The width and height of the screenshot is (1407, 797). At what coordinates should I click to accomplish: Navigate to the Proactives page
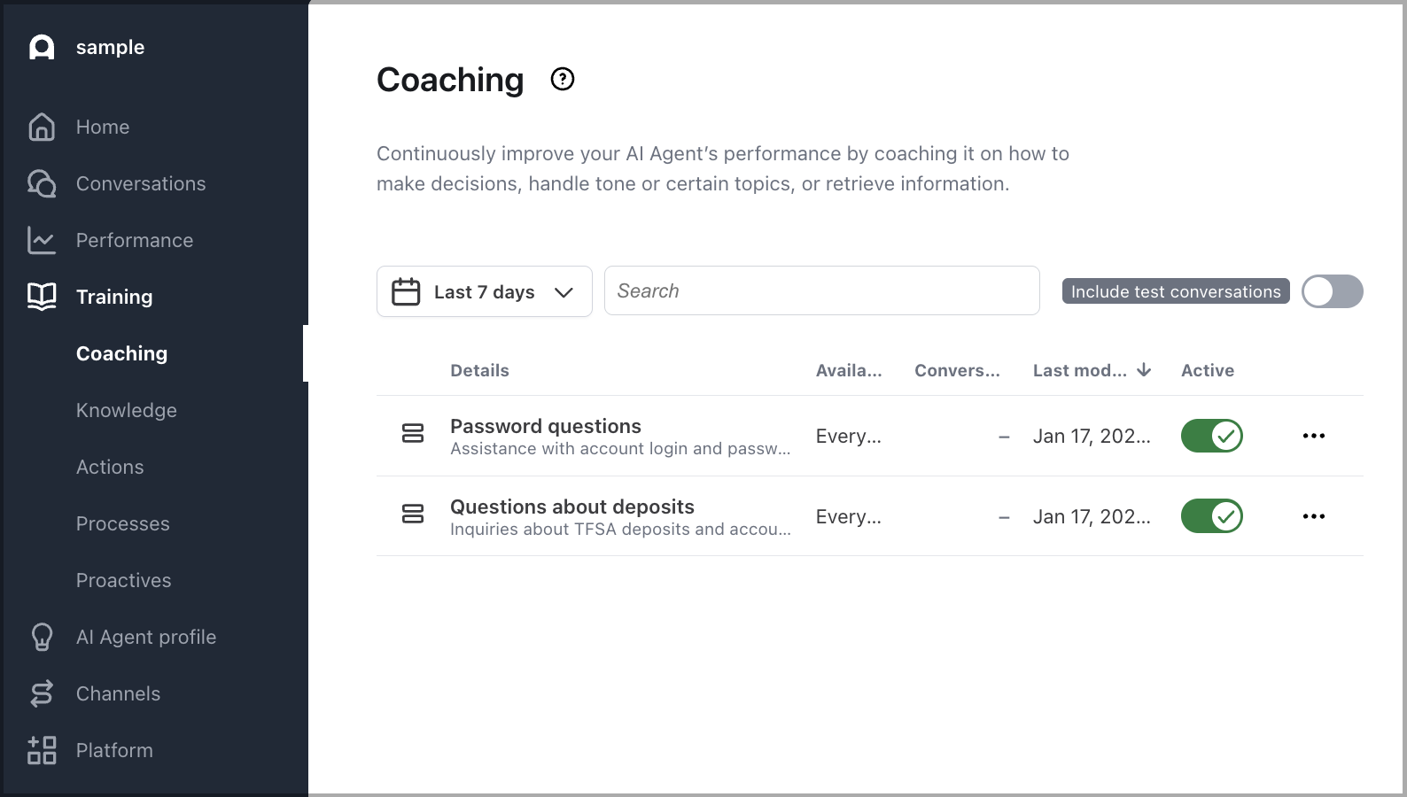(123, 580)
